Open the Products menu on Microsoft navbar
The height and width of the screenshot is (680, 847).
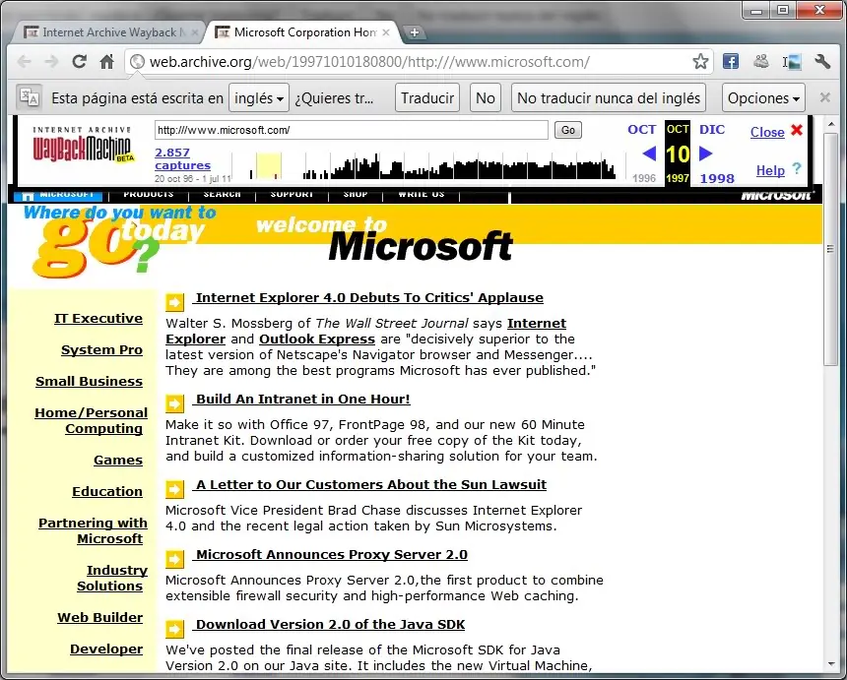coord(148,194)
